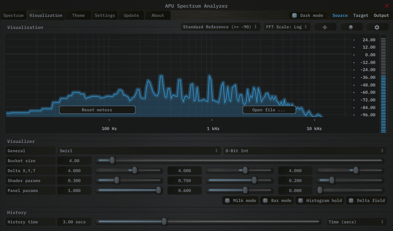Open the Standard Reference dropdown
The height and width of the screenshot is (231, 393).
pos(220,27)
